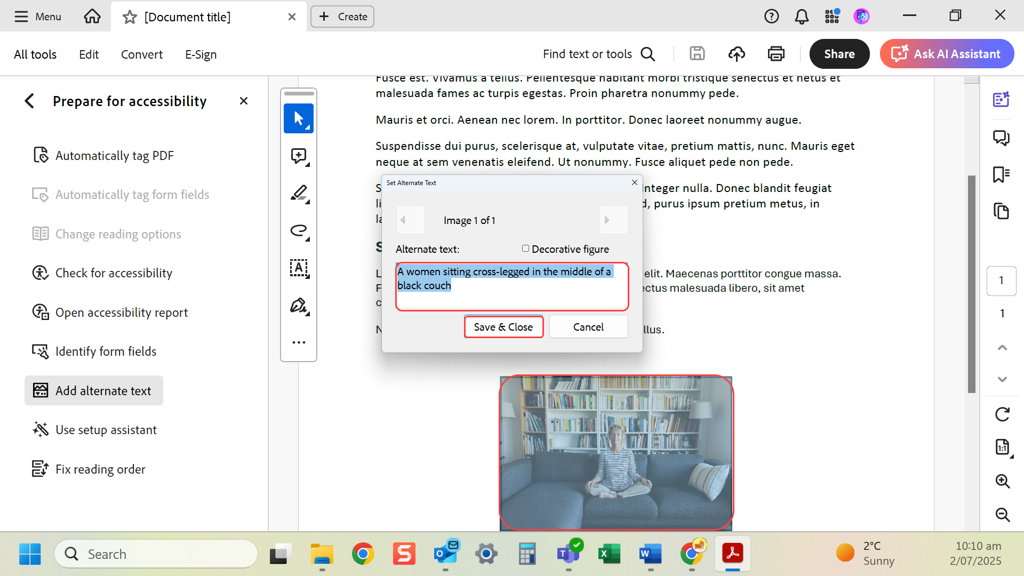Image resolution: width=1024 pixels, height=576 pixels.
Task: Open All tools
Action: click(35, 54)
